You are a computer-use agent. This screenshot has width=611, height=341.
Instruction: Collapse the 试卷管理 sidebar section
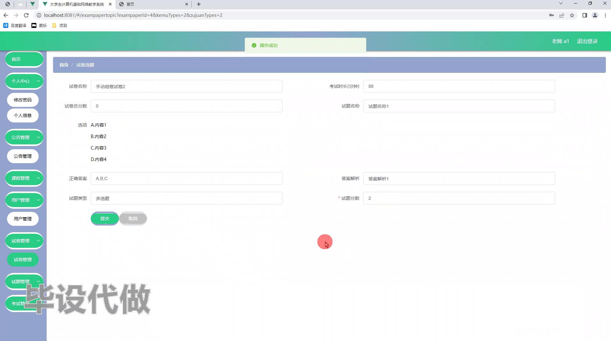pos(24,241)
